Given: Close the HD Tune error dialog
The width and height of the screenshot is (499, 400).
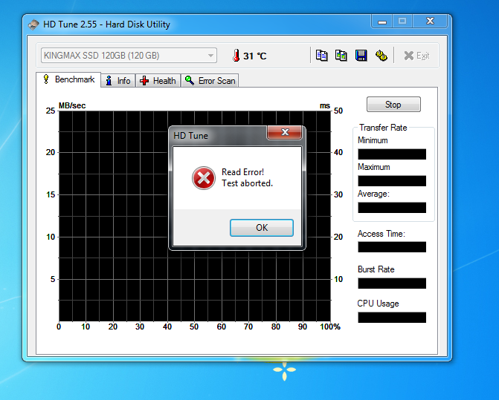Looking at the screenshot, I should point(285,132).
